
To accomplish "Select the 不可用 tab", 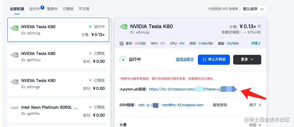I will click(x=84, y=9).
